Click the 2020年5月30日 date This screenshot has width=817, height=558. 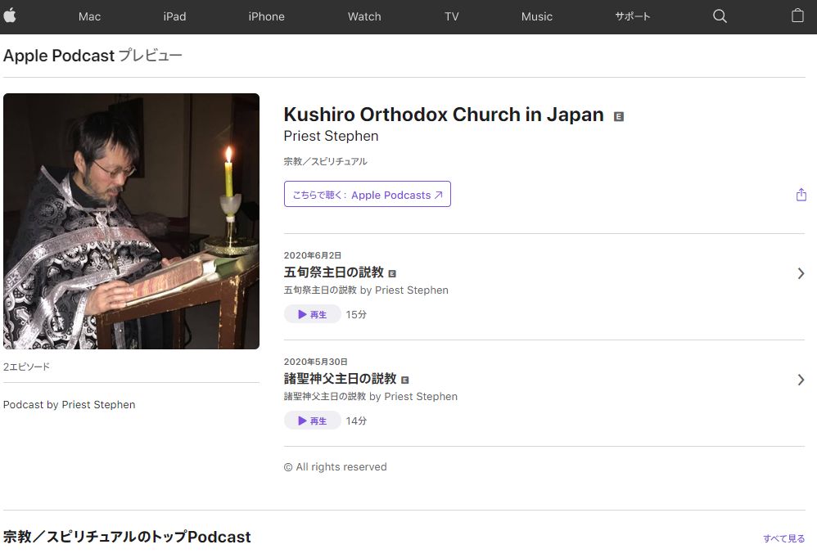click(x=315, y=362)
